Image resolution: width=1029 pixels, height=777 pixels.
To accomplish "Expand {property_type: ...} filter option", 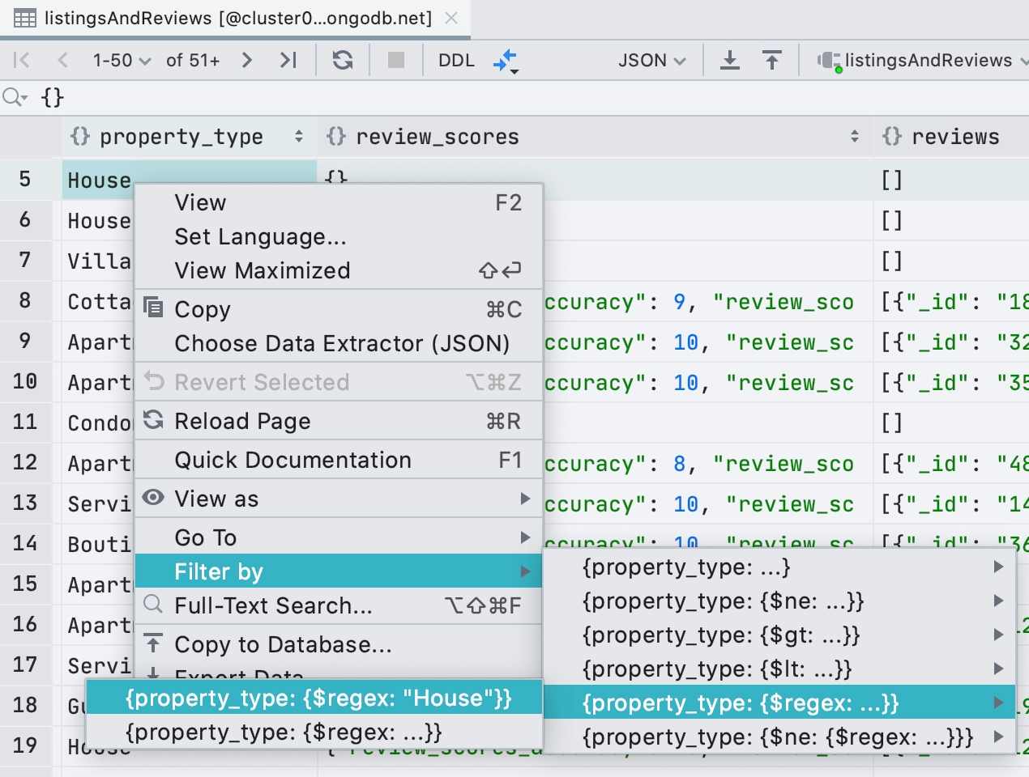I will [x=779, y=567].
